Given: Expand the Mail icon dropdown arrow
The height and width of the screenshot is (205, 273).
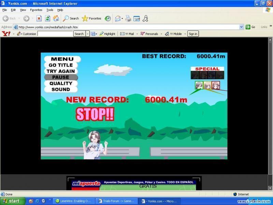Looking at the screenshot, I should tap(122, 18).
